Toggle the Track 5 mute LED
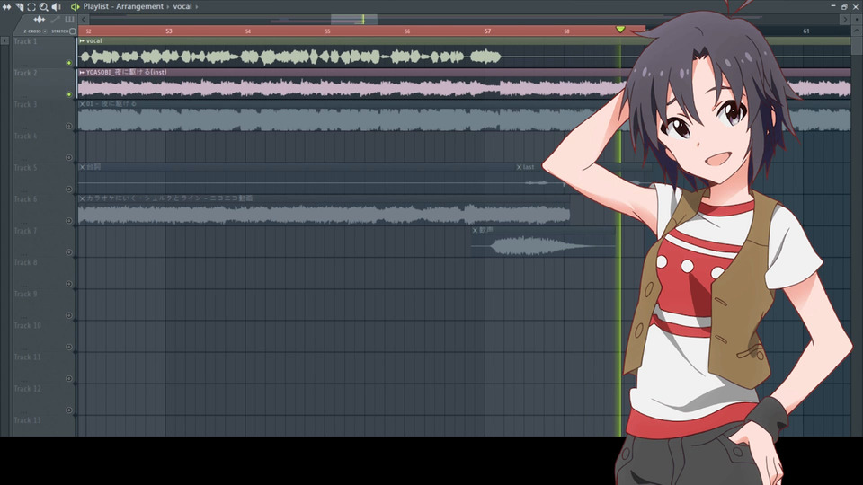863x485 pixels. pyautogui.click(x=69, y=190)
